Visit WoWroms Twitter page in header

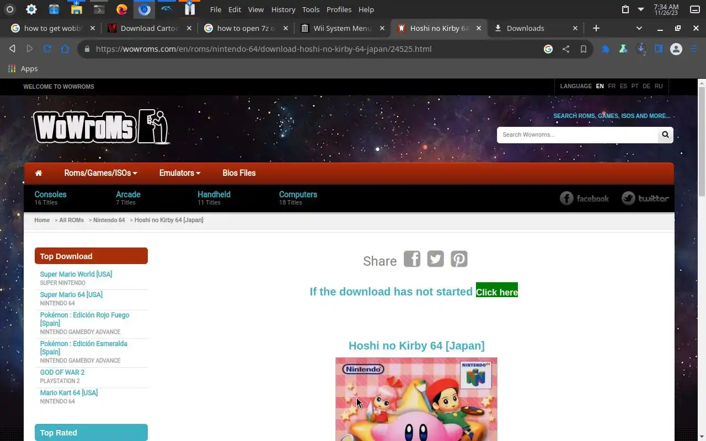645,198
